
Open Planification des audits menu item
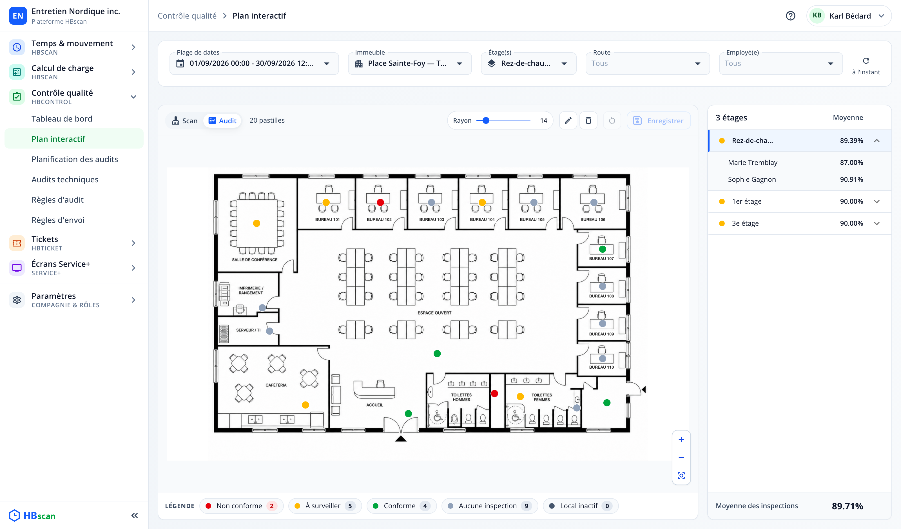(75, 159)
